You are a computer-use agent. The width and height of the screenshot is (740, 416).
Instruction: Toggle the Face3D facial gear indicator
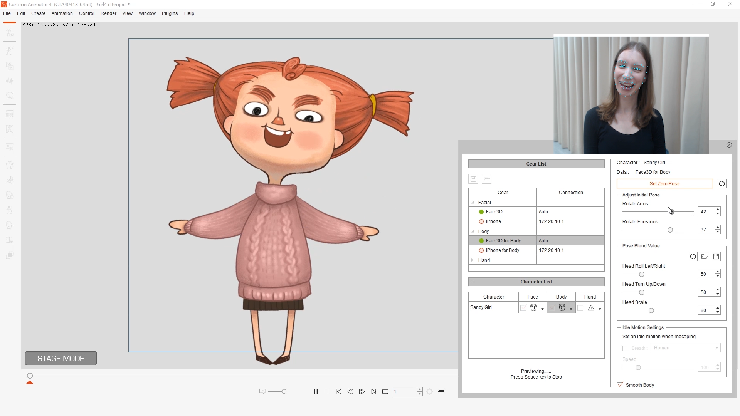(481, 212)
